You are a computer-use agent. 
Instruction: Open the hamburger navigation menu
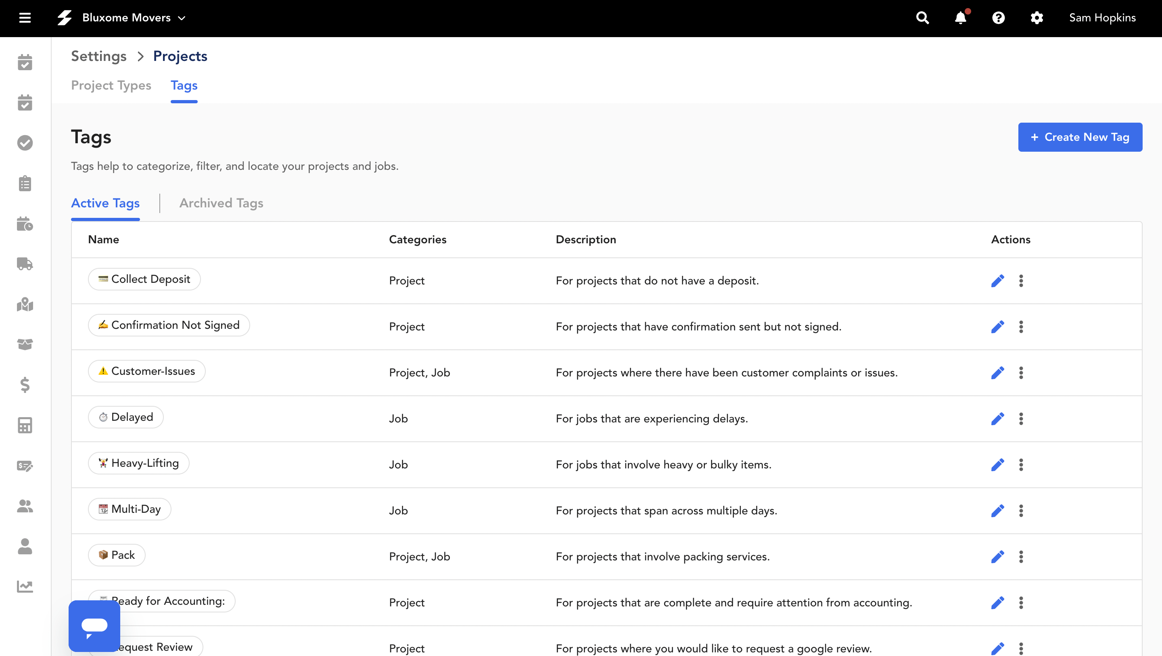coord(25,18)
